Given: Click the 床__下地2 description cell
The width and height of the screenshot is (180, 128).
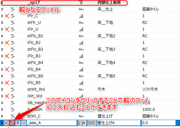Looking at the screenshot, I should 106,36.
